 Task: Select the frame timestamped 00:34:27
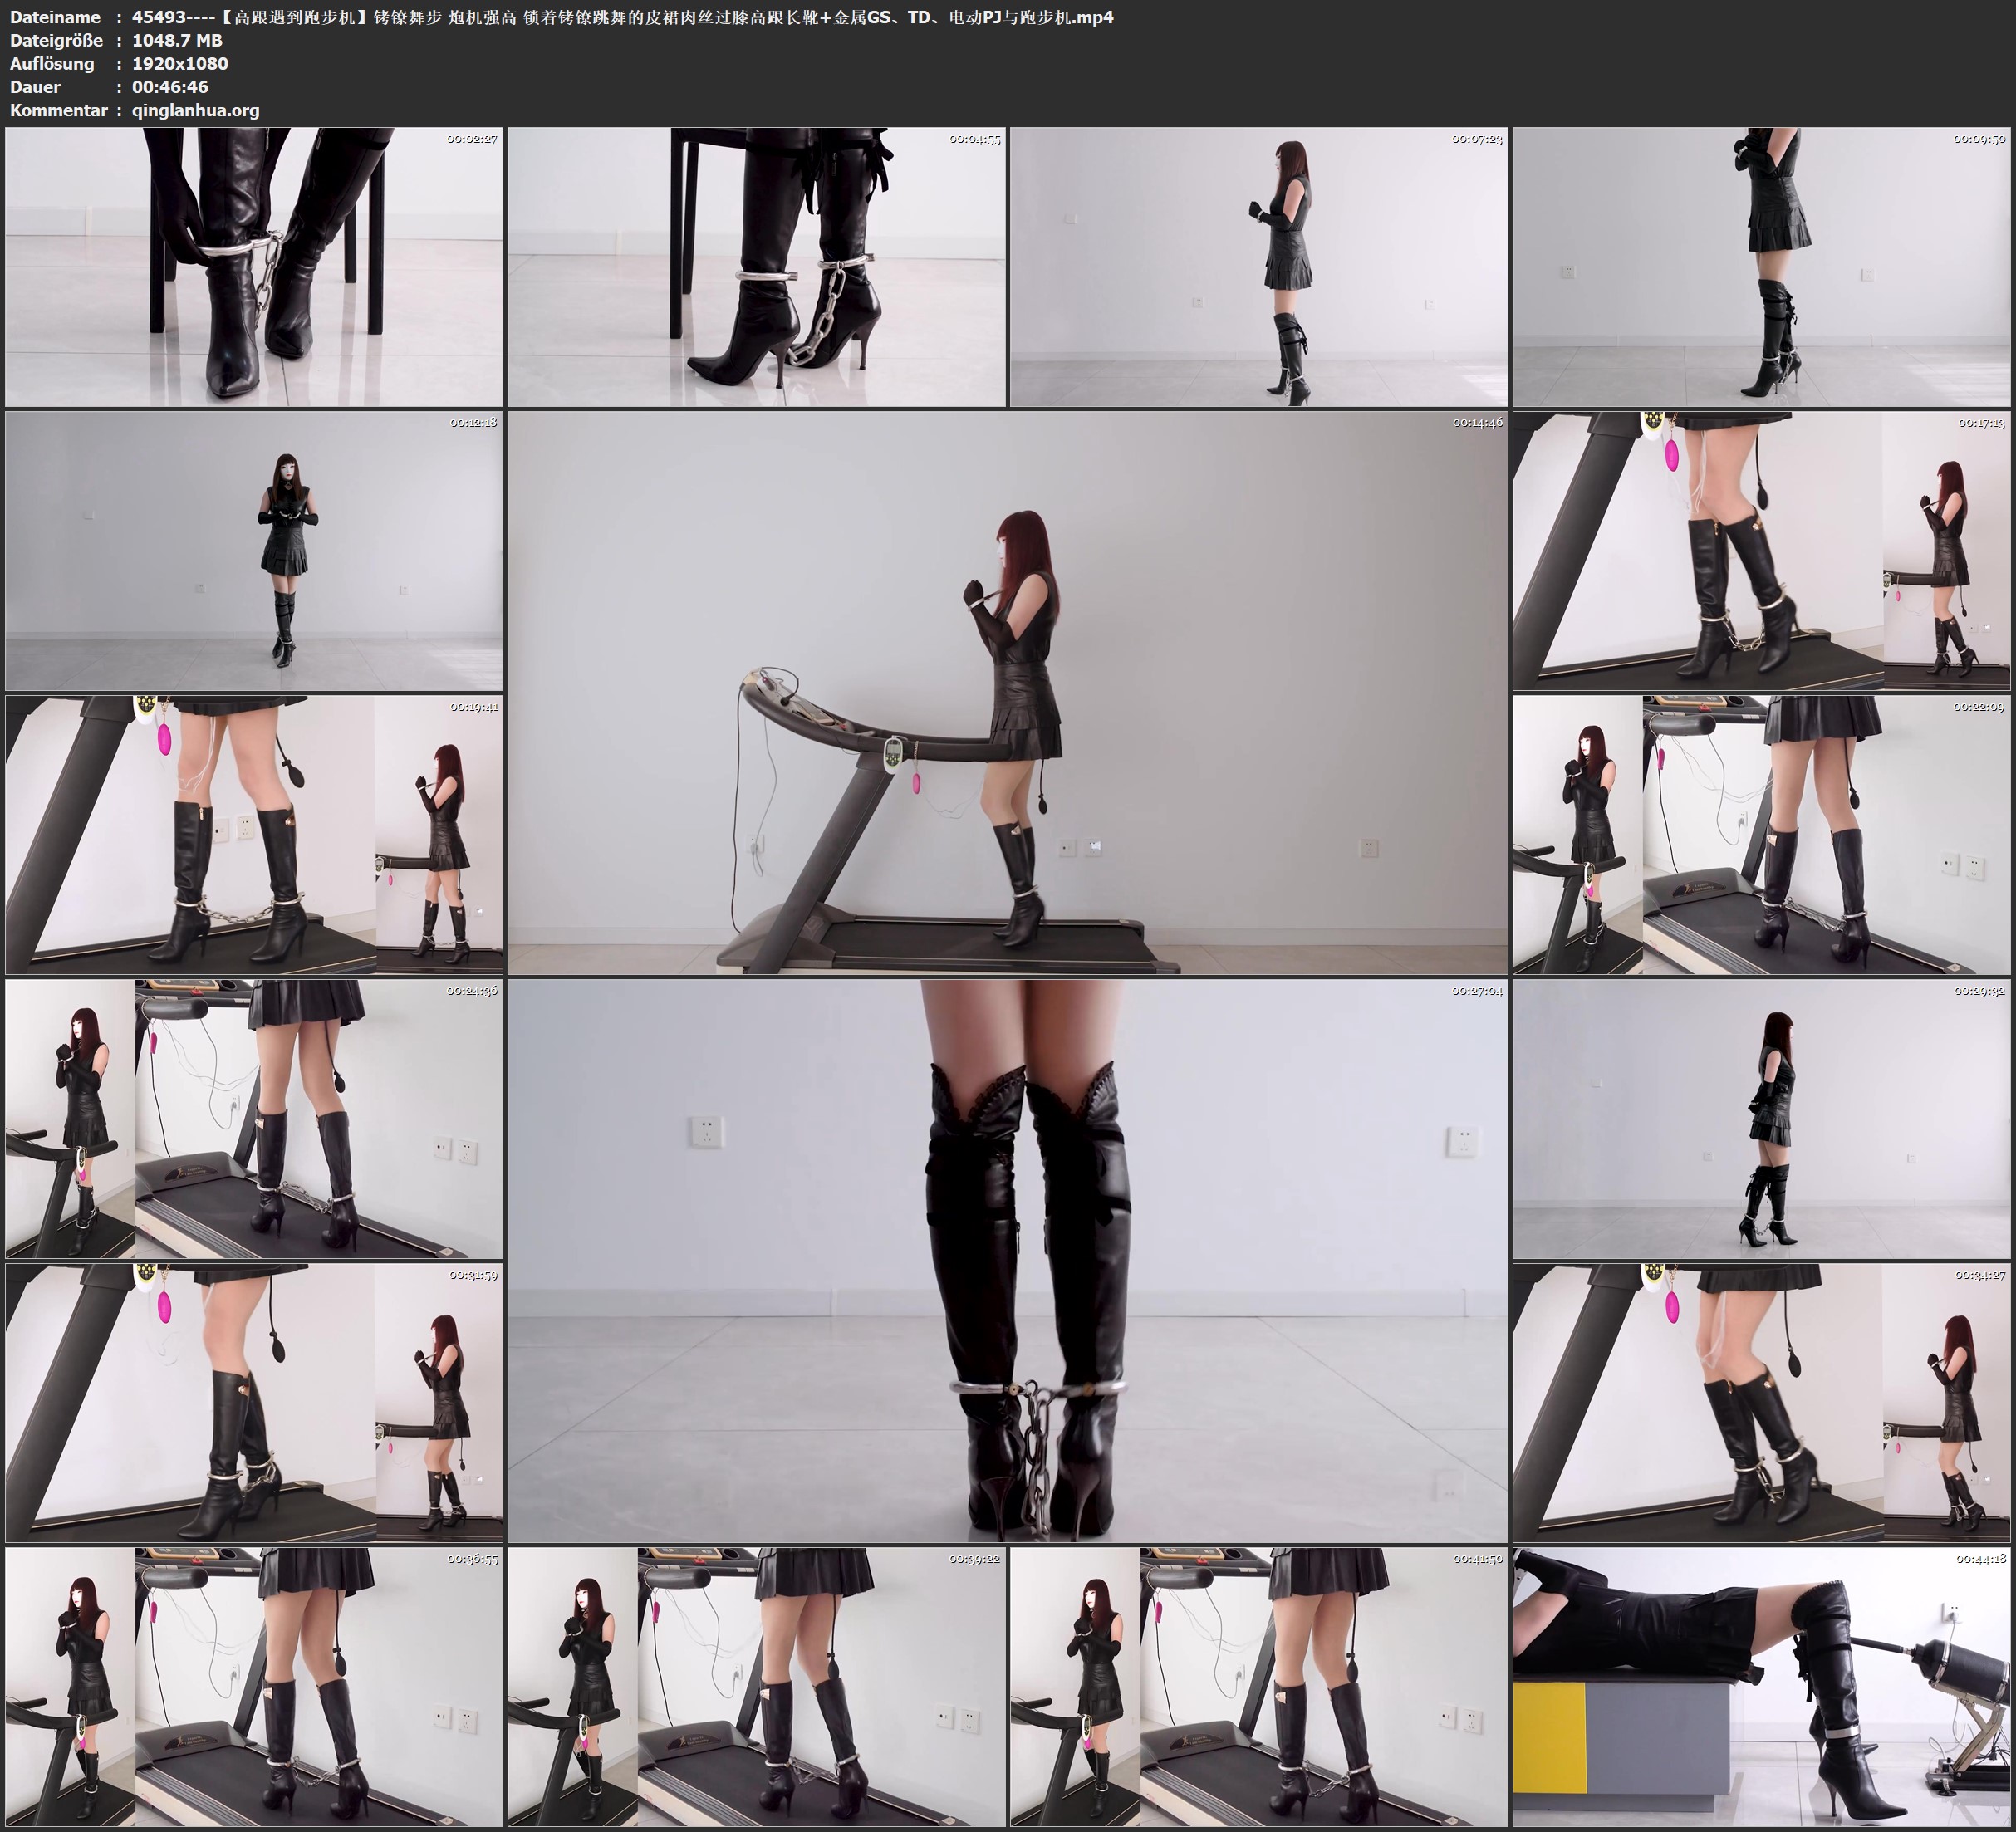1762,1402
